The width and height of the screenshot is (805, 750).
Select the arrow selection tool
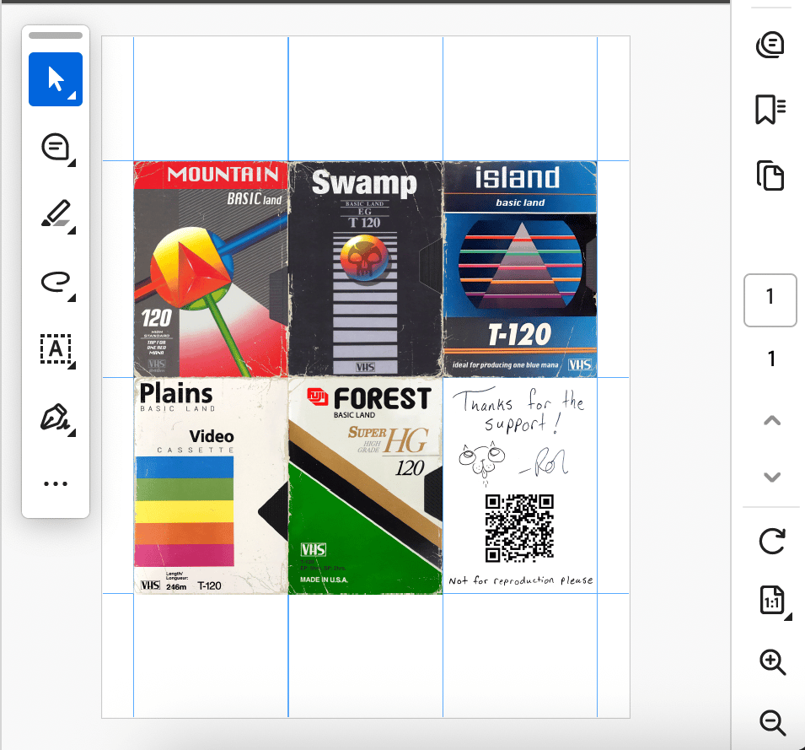click(56, 79)
